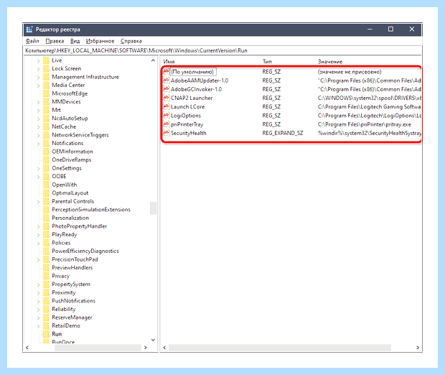Click the folder icon of RetailDemo key
The height and width of the screenshot is (375, 445).
pos(46,325)
